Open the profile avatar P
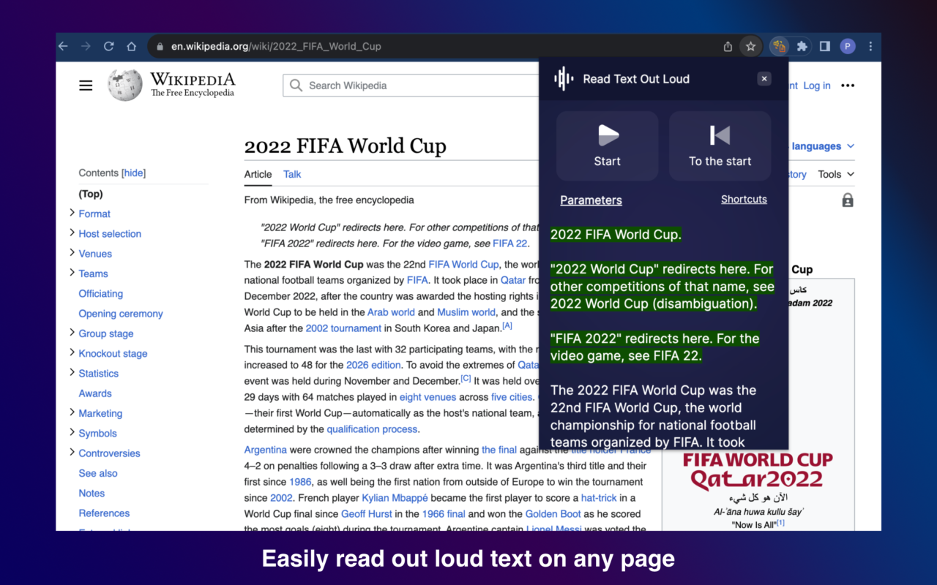Image resolution: width=937 pixels, height=585 pixels. click(x=848, y=46)
